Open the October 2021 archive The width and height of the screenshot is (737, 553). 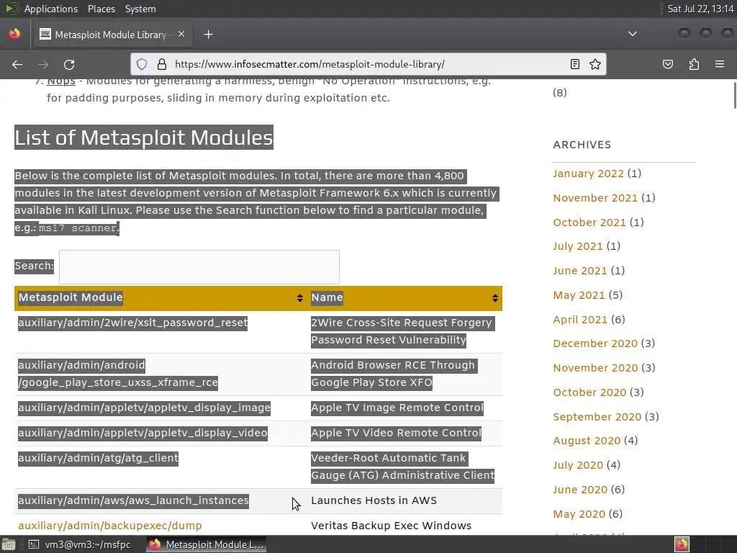[589, 222]
